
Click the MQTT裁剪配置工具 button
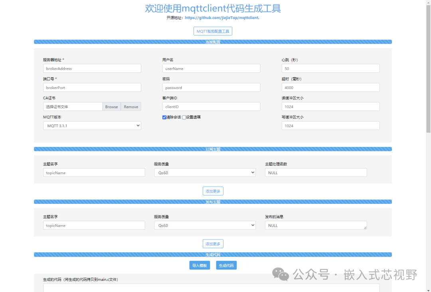(x=213, y=31)
